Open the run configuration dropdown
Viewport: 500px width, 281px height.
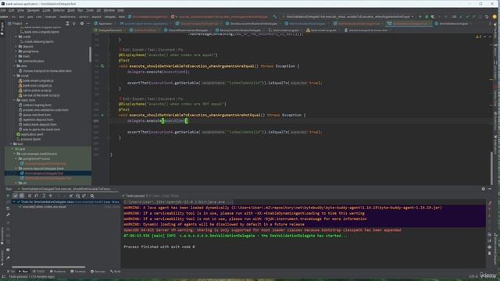[x=348, y=16]
